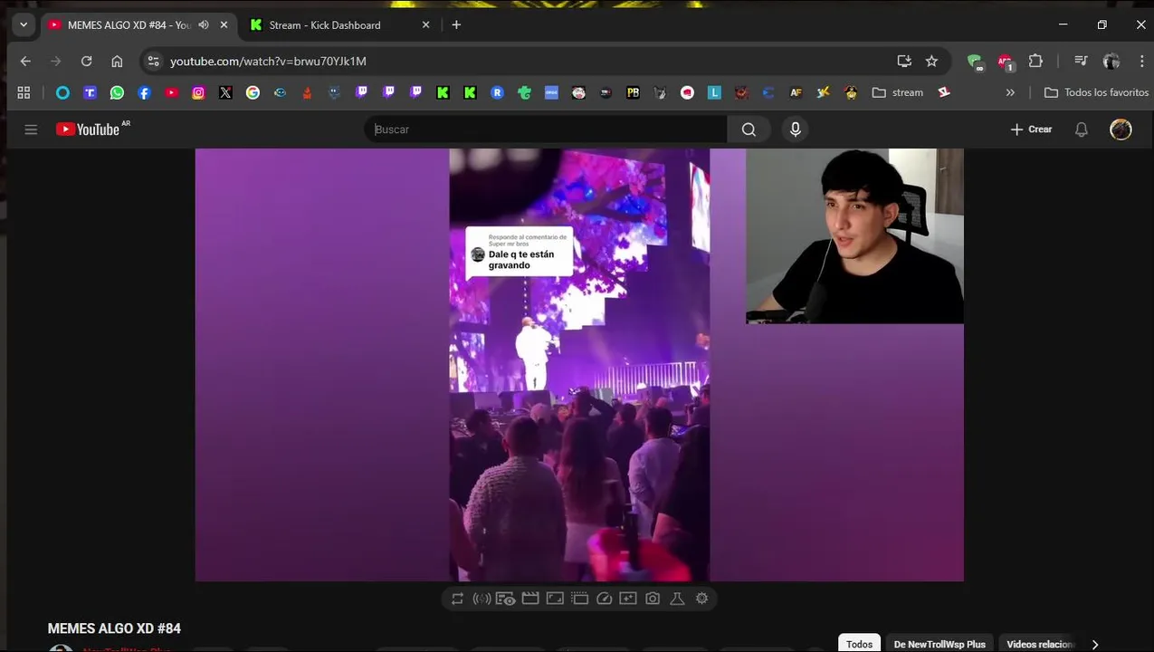The image size is (1154, 652).
Task: Click the video player area
Action: point(579,365)
